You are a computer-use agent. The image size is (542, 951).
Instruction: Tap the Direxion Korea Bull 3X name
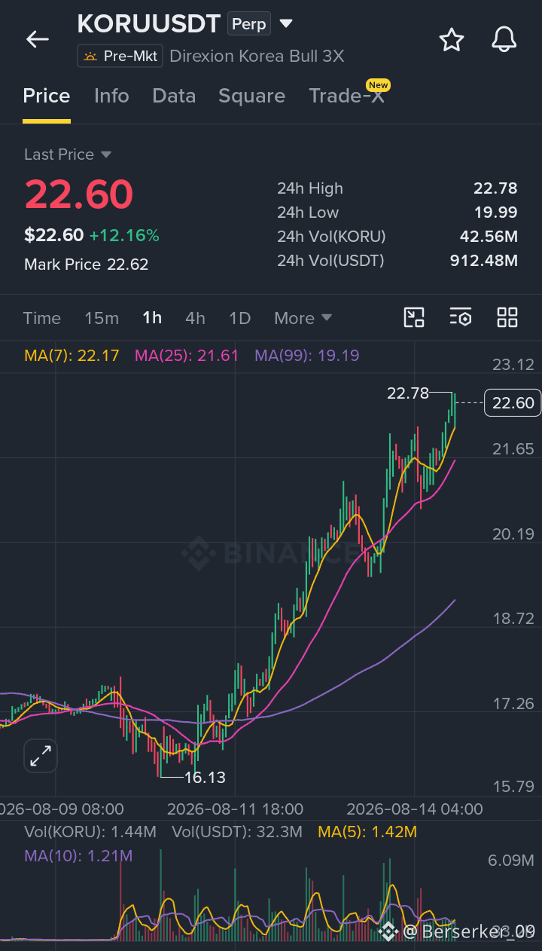pyautogui.click(x=257, y=56)
